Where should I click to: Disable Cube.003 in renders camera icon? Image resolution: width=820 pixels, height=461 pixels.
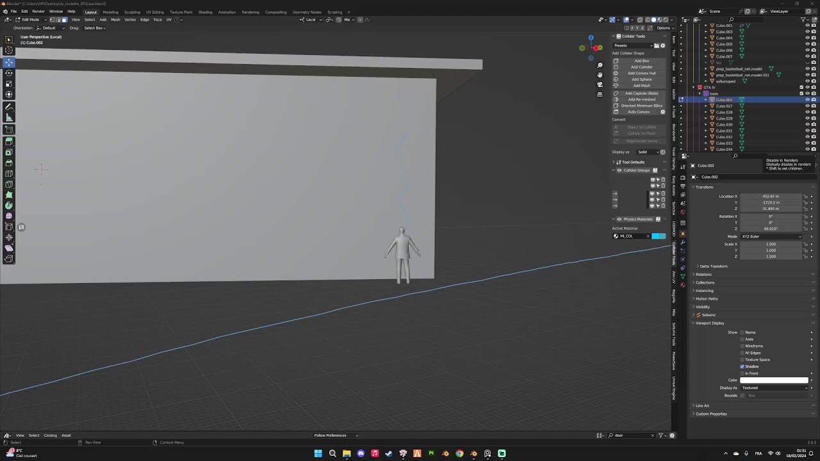pos(814,31)
